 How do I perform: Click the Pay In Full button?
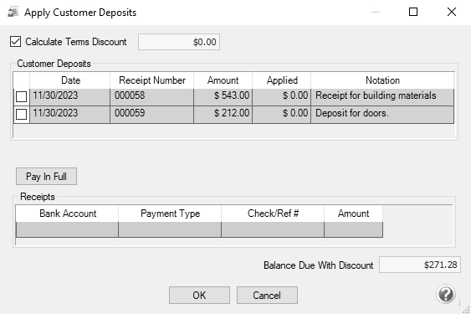[x=46, y=176]
